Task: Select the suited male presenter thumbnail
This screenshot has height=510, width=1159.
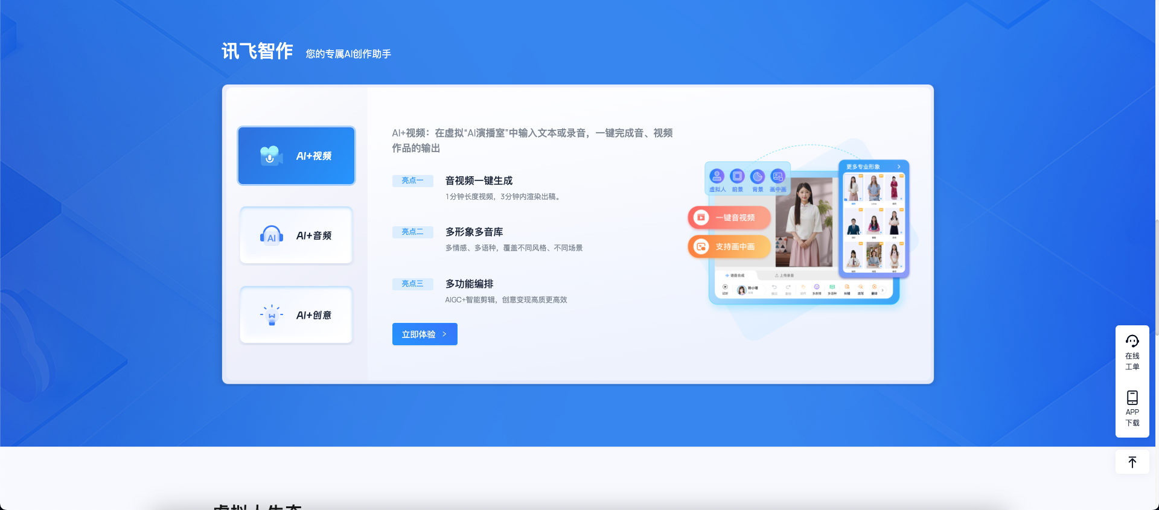Action: click(x=854, y=225)
